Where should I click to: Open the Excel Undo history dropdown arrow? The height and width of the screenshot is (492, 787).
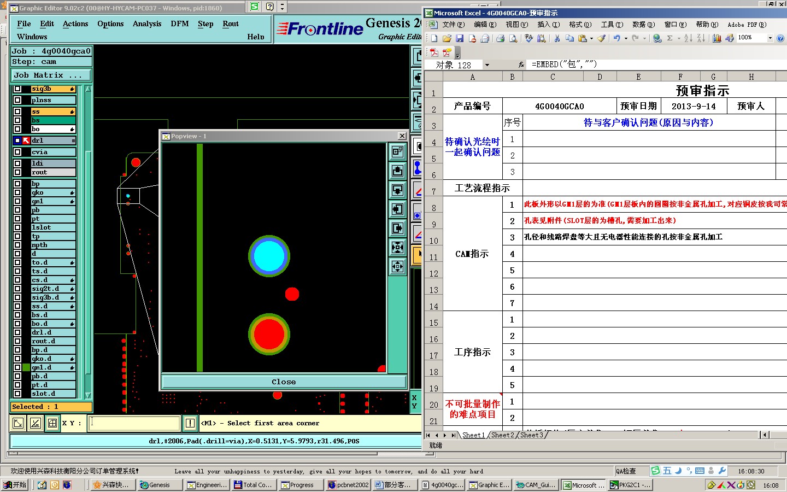tap(626, 38)
